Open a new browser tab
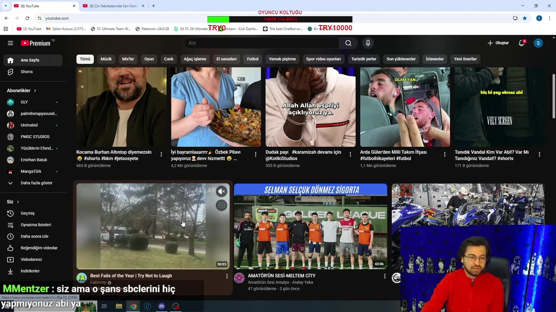 click(x=153, y=6)
